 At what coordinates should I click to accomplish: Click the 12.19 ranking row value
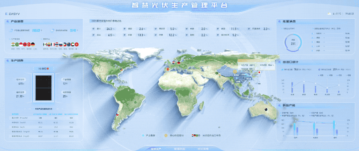point(347,51)
